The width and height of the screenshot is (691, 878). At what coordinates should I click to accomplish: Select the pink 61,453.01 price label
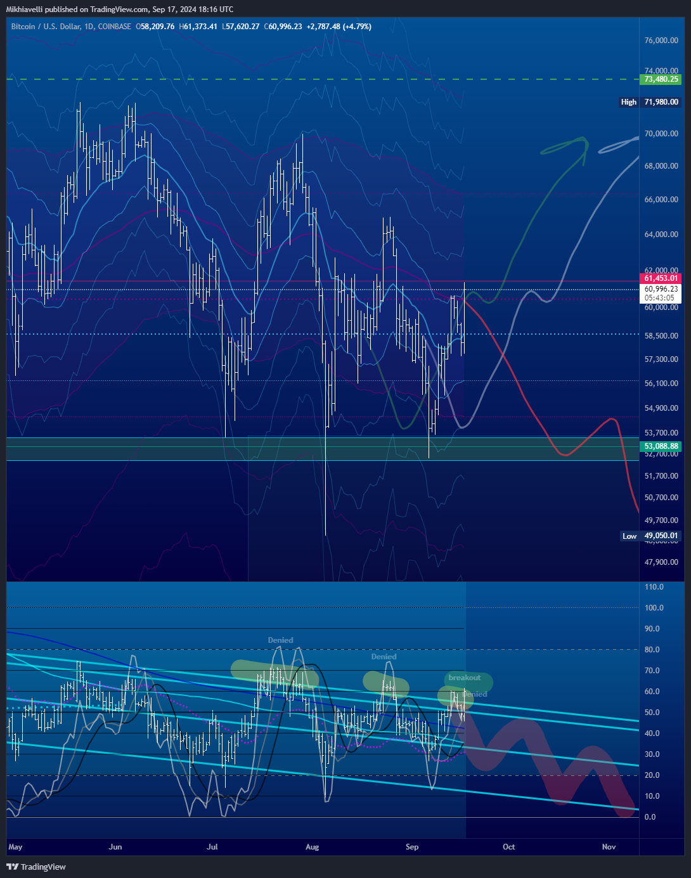point(661,278)
